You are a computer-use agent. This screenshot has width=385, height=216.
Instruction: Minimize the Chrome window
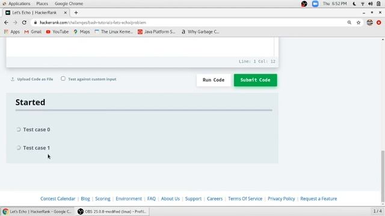(x=364, y=13)
